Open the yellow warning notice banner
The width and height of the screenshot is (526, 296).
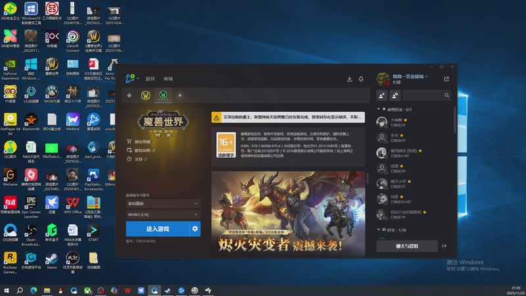288,117
